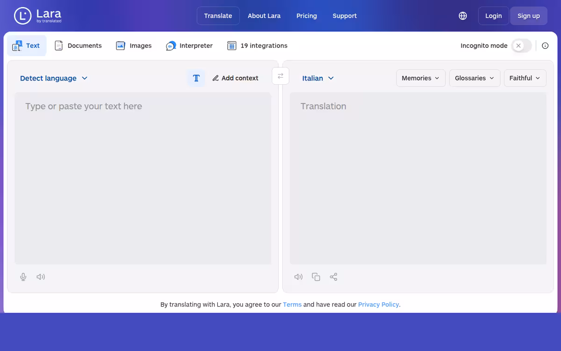
Task: Click the Lara logo
Action: pyautogui.click(x=38, y=15)
